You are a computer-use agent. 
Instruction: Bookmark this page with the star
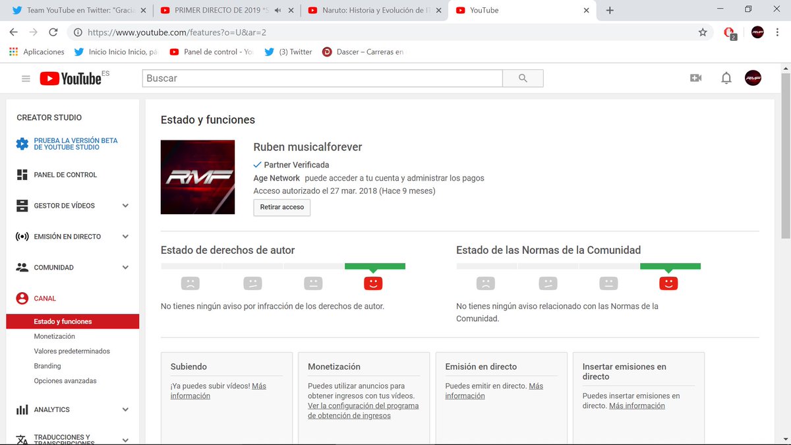click(x=703, y=32)
